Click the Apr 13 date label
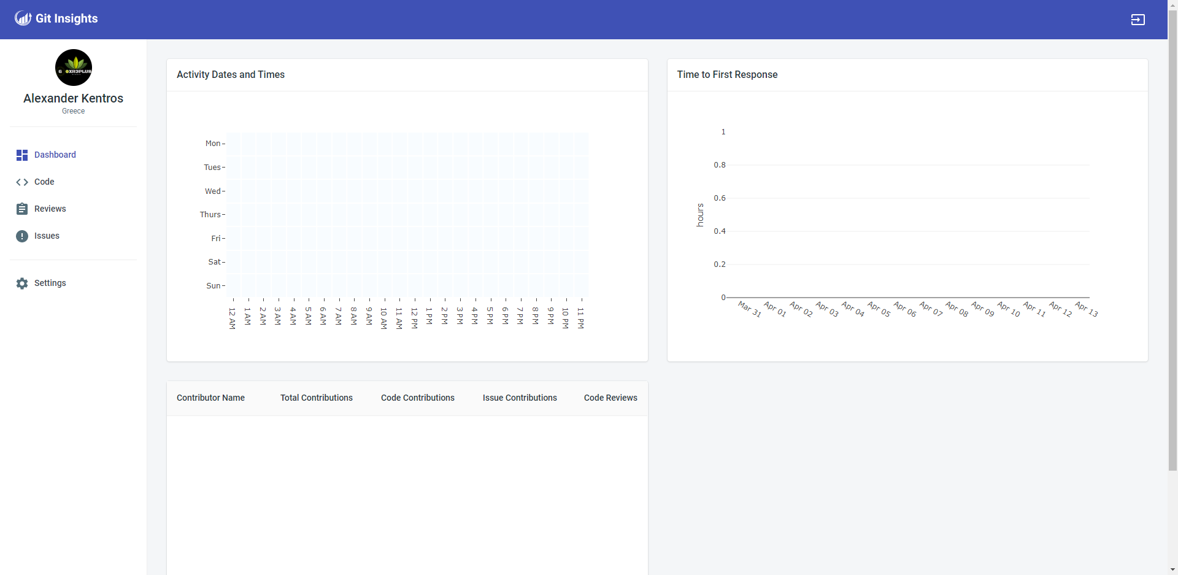The width and height of the screenshot is (1178, 575). coord(1087,309)
